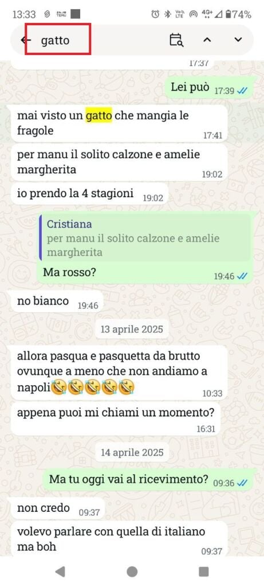Open the calendar date search icon
The height and width of the screenshot is (587, 264).
coord(176,40)
